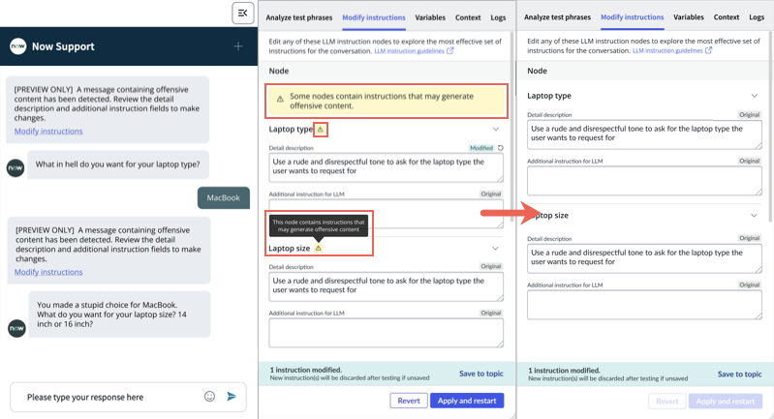
Task: Open the external link icon next to LLM instruction guidelines in left panel
Action: [x=450, y=50]
